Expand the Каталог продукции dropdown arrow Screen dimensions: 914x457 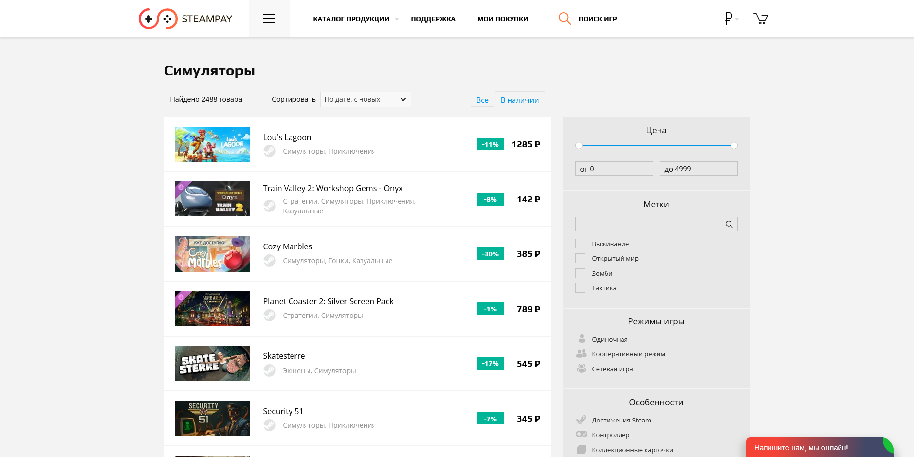(396, 19)
